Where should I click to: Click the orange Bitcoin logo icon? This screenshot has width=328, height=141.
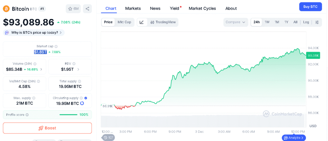click(x=6, y=9)
